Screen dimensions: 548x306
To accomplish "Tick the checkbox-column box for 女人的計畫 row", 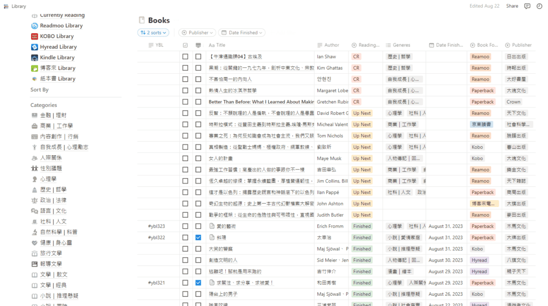I will (185, 158).
